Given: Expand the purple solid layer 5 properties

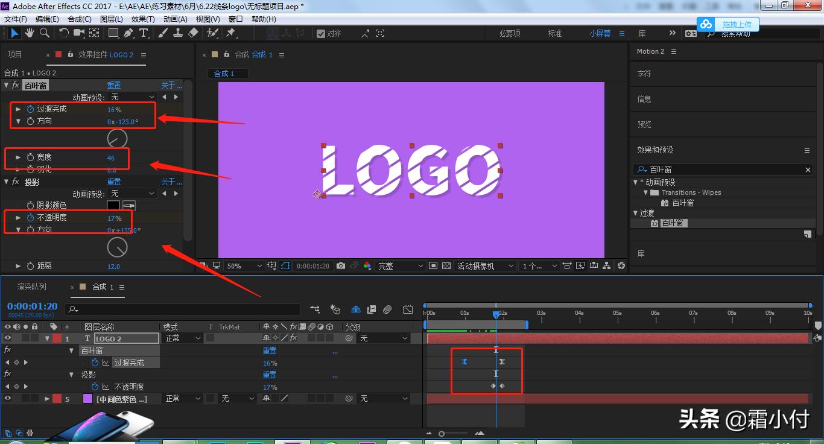Looking at the screenshot, I should point(47,399).
